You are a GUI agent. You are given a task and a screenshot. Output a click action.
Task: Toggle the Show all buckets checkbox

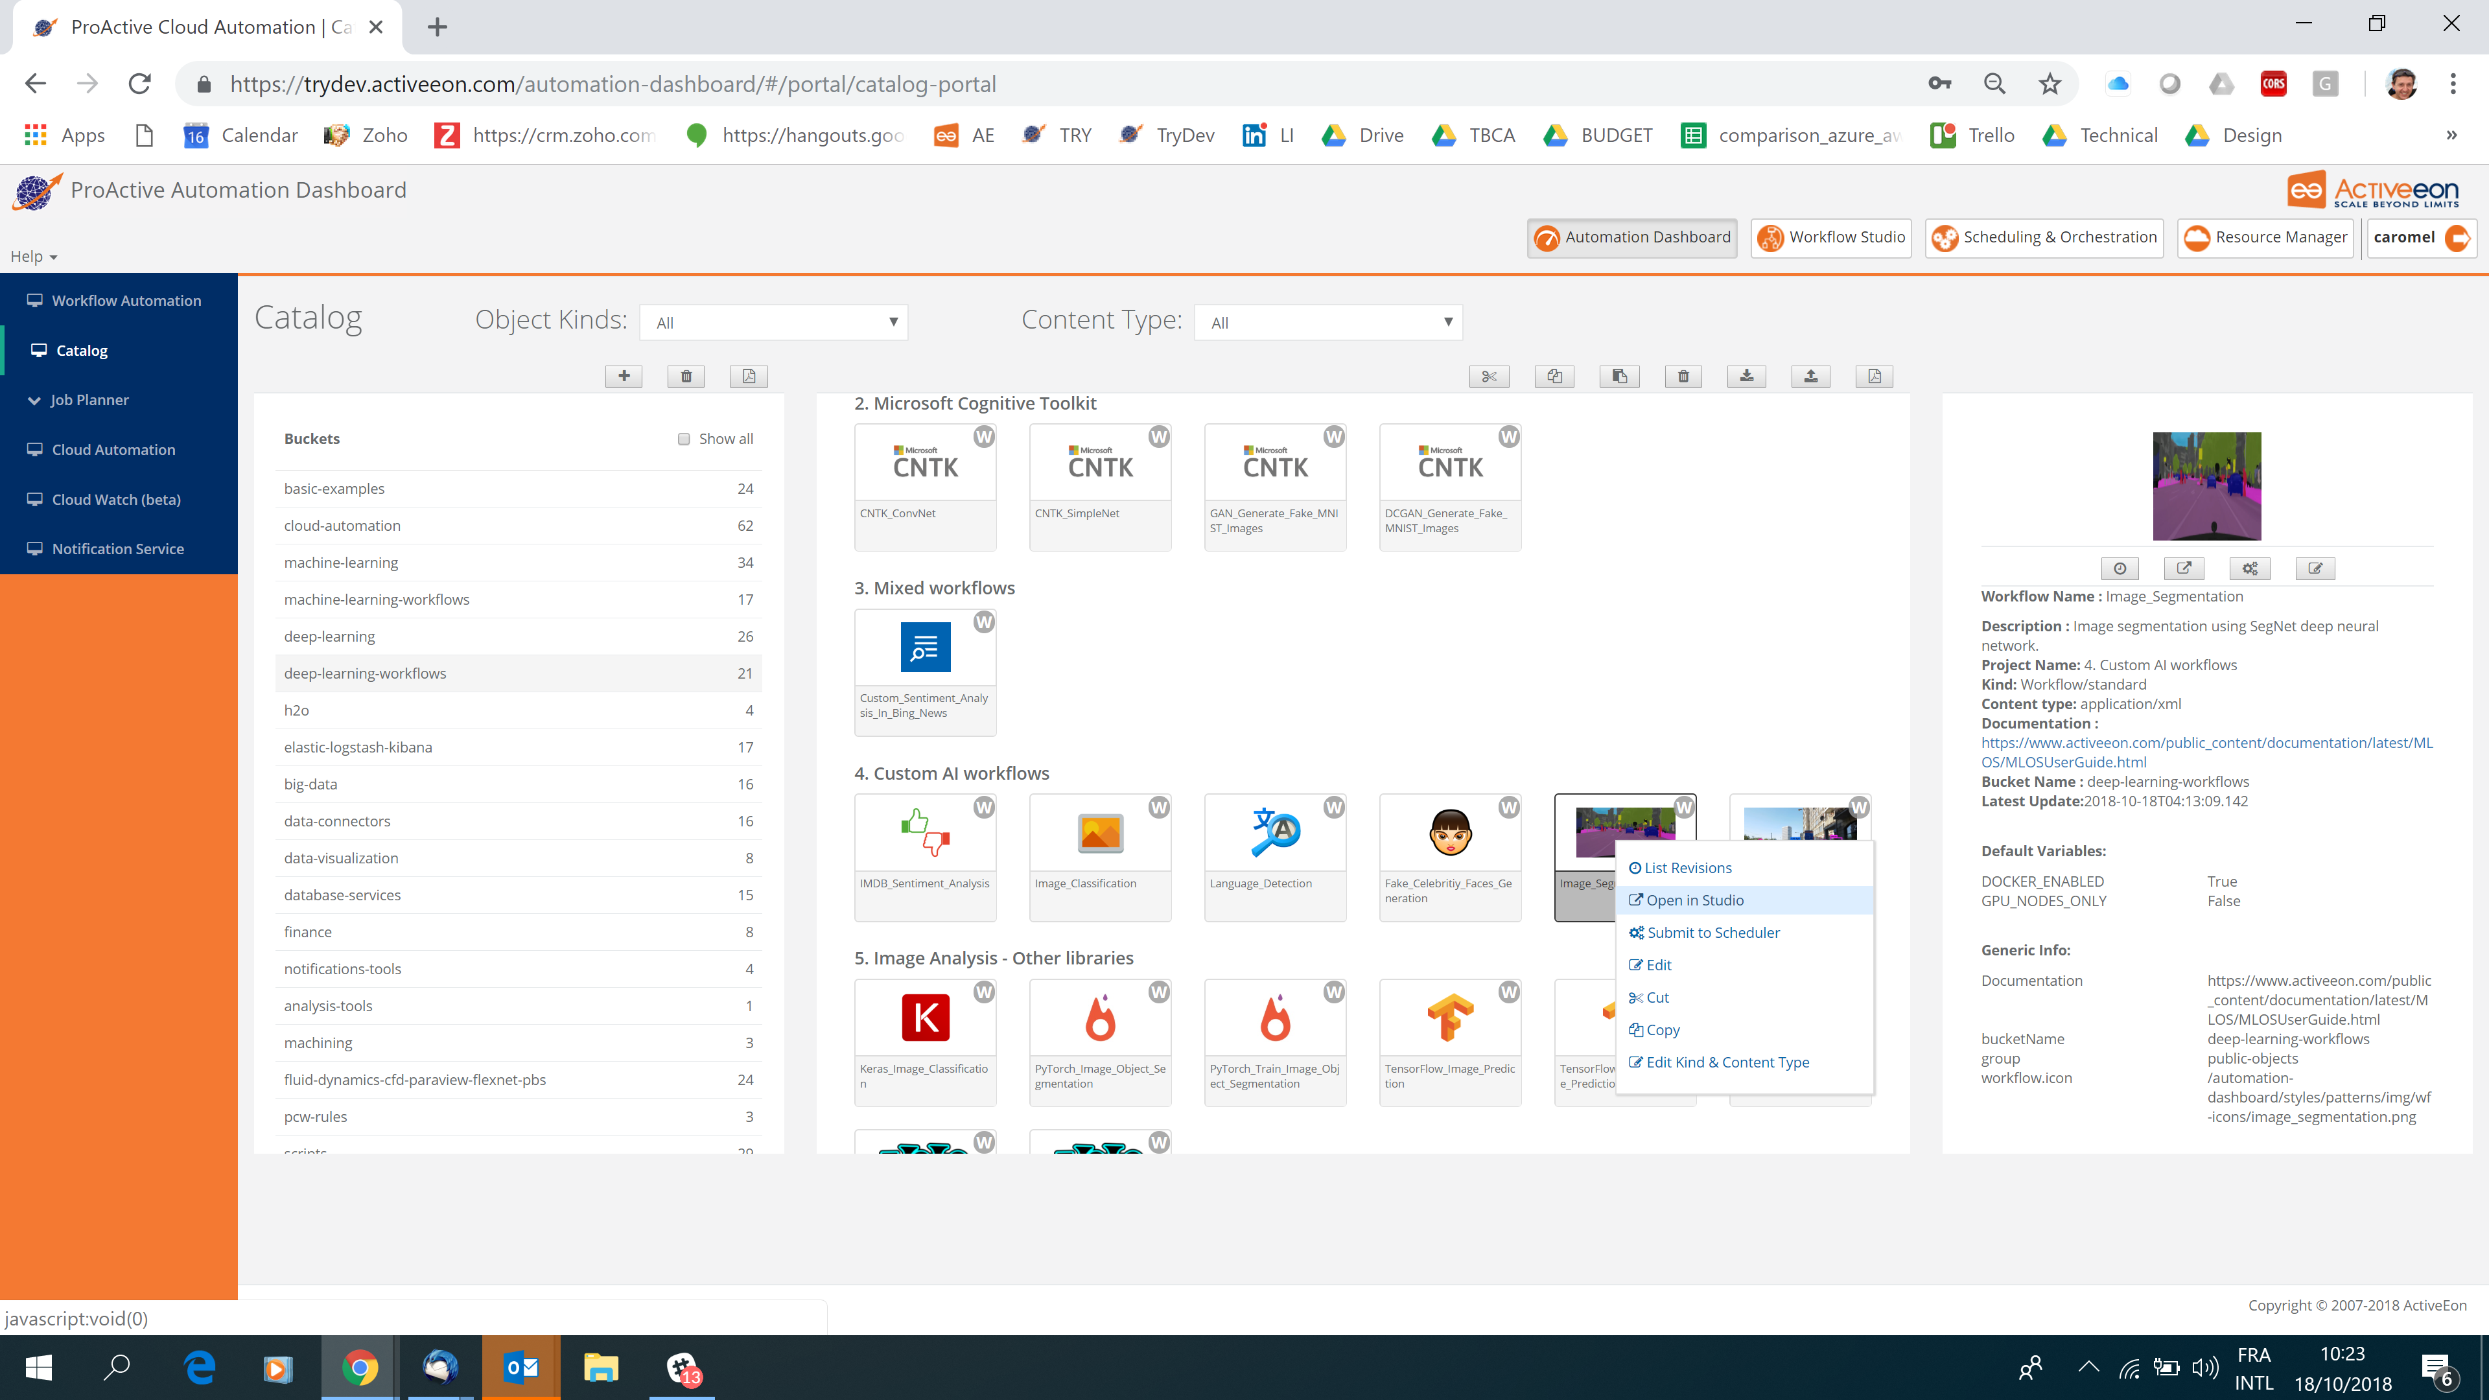coord(684,439)
